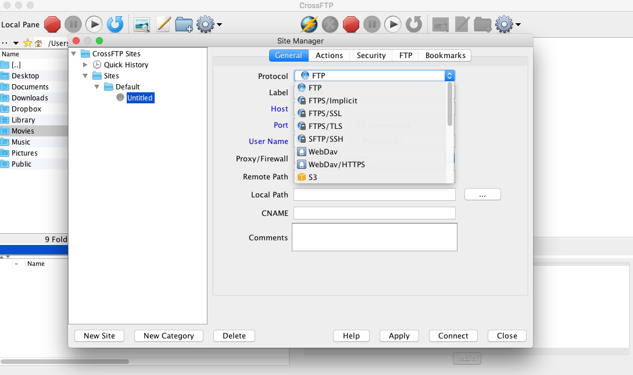
Task: Click the local pane view image icon
Action: [x=142, y=24]
